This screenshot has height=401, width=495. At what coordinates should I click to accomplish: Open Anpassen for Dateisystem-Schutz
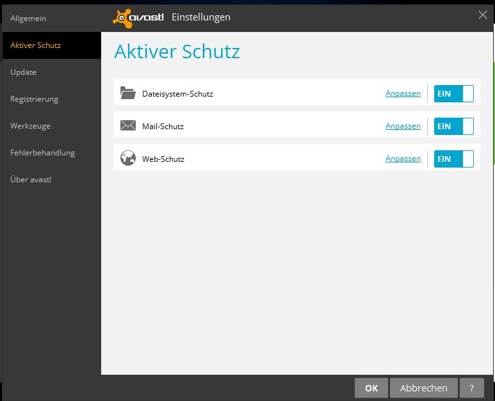pos(403,93)
